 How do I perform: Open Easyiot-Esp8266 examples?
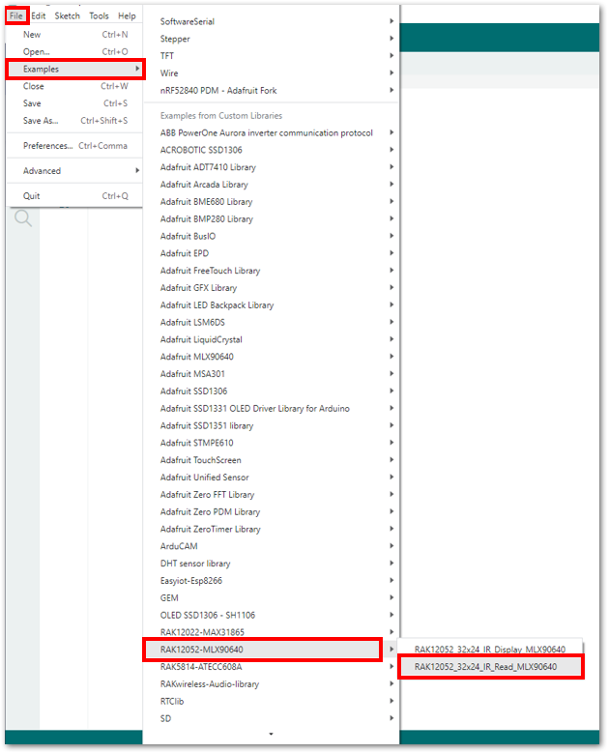272,581
